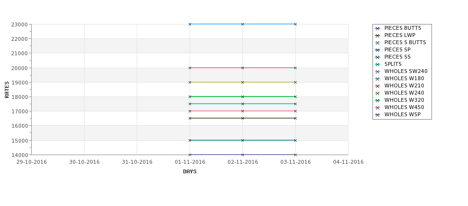
Task: Click the WHOLES W180 legend marker icon
Action: coord(378,79)
